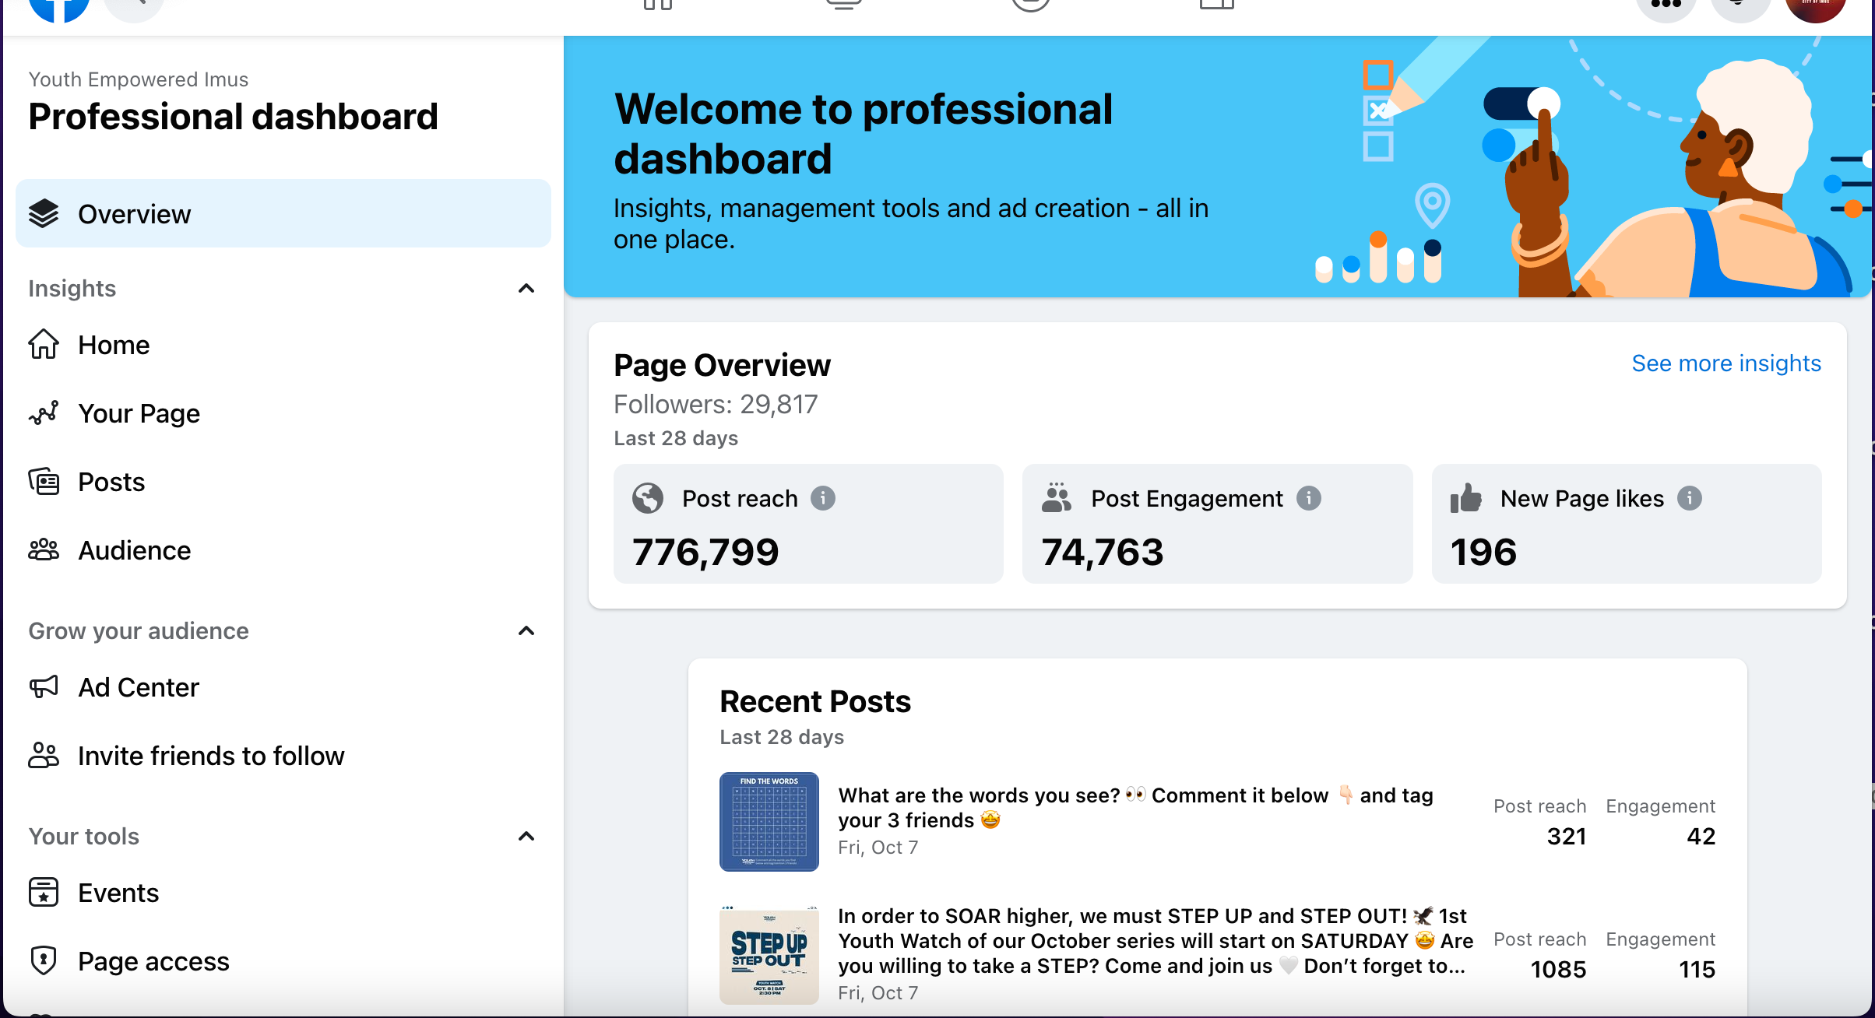Viewport: 1875px width, 1018px height.
Task: Open Home under Insights
Action: [114, 345]
